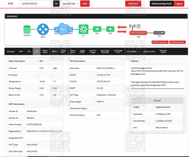The width and height of the screenshot is (189, 157).
Task: Select the green OLT node icon
Action: [84, 29]
